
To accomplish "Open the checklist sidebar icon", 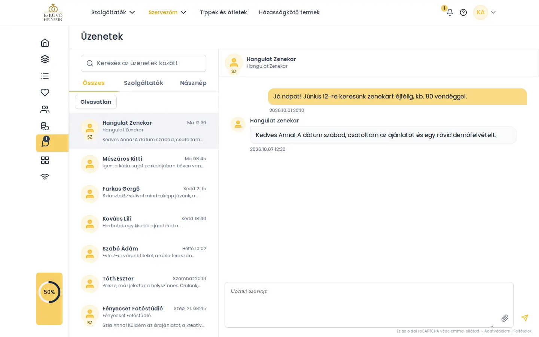I will point(45,76).
